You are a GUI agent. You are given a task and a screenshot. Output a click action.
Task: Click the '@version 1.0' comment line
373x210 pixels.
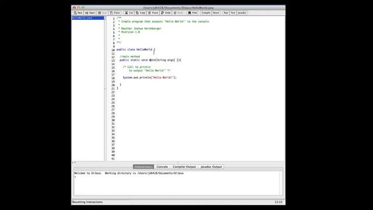[129, 32]
